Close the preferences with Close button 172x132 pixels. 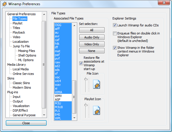click(x=26, y=123)
